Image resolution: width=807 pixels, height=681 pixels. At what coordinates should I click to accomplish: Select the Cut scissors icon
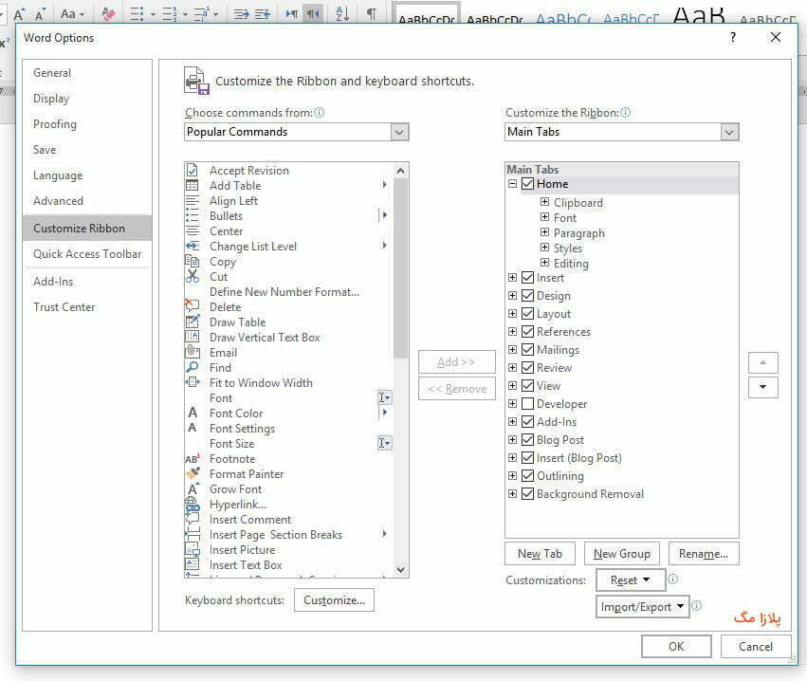click(x=192, y=276)
